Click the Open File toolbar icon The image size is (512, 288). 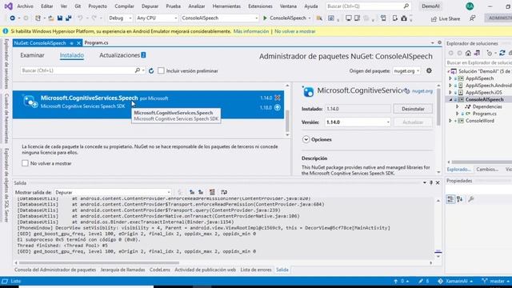(51, 18)
